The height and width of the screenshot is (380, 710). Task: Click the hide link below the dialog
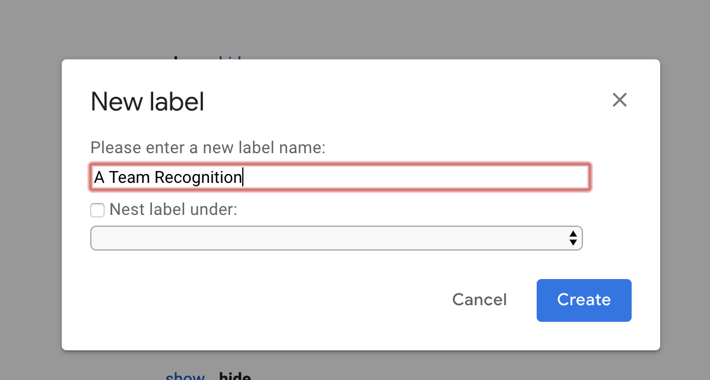[x=236, y=375]
